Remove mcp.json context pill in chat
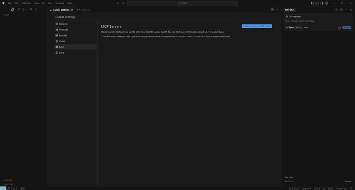Viewport: 355px width, 190px height. (295, 16)
